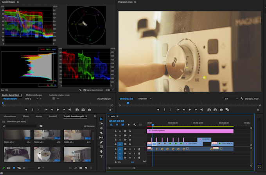266x175 pixels.
Task: Switch to Effekte tab
Action: coord(26,116)
